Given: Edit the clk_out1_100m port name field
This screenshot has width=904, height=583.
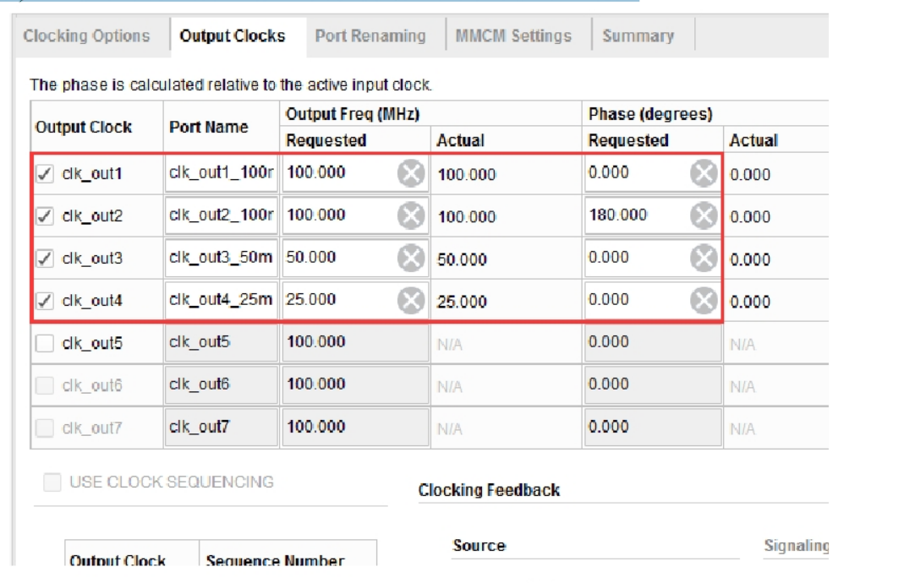Looking at the screenshot, I should point(222,172).
